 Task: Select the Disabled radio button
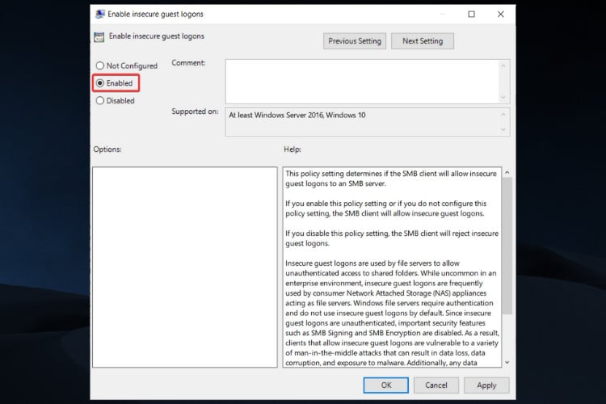pyautogui.click(x=116, y=100)
